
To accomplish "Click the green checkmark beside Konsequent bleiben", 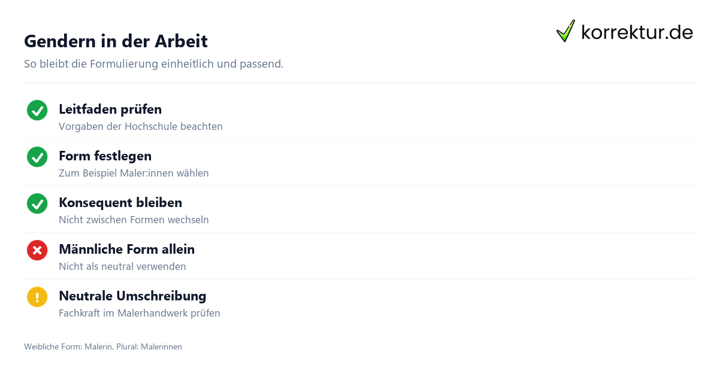I will point(37,203).
